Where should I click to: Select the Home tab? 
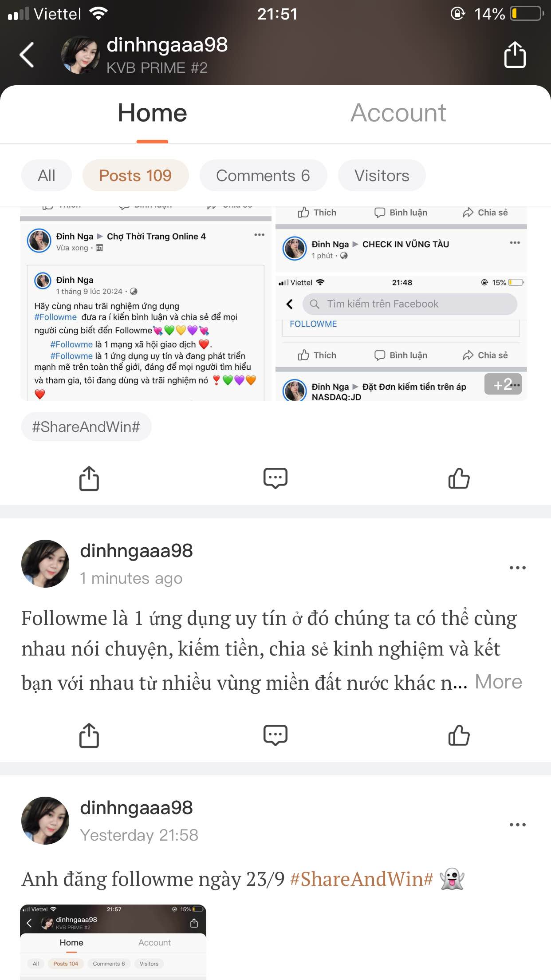(152, 113)
